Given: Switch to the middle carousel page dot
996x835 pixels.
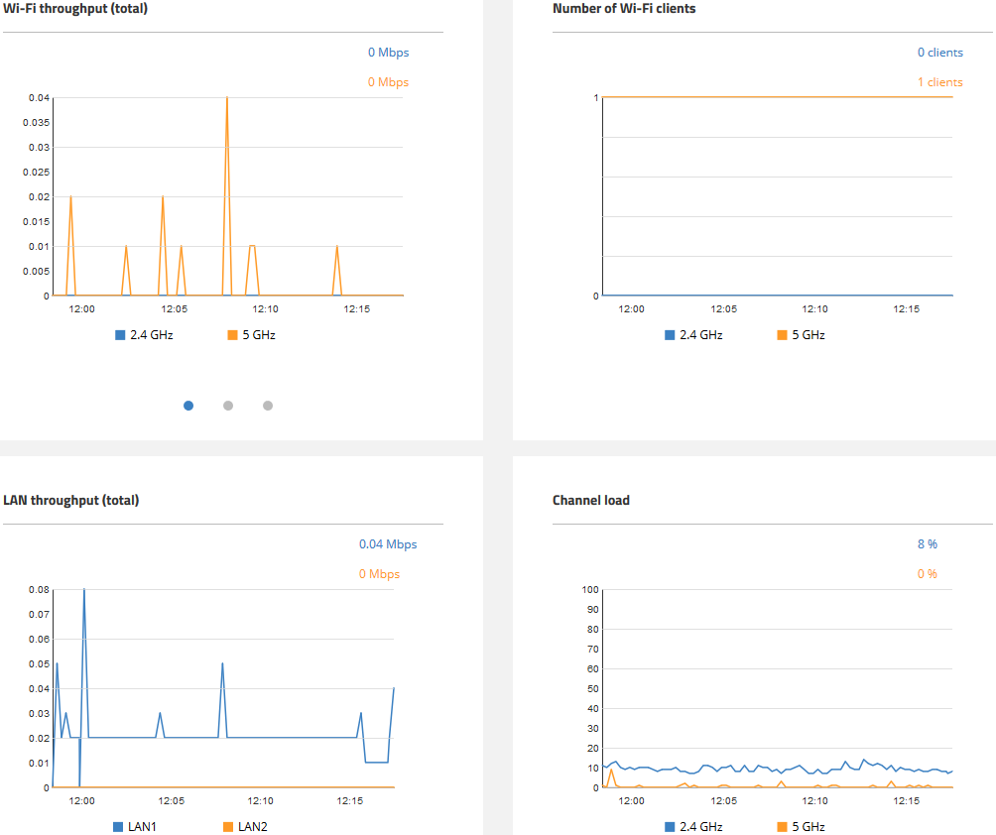Looking at the screenshot, I should pyautogui.click(x=228, y=406).
